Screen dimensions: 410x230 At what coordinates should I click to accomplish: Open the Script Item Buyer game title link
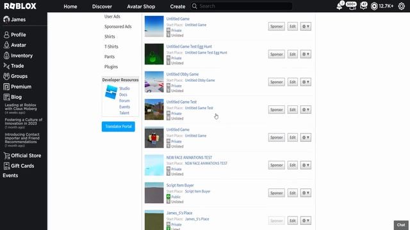click(180, 185)
